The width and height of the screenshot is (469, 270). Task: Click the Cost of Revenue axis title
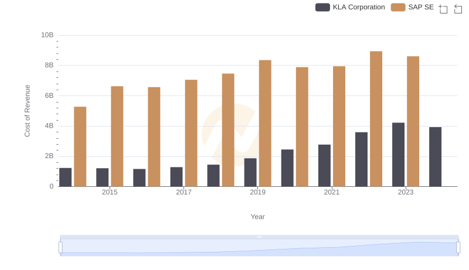click(x=27, y=111)
